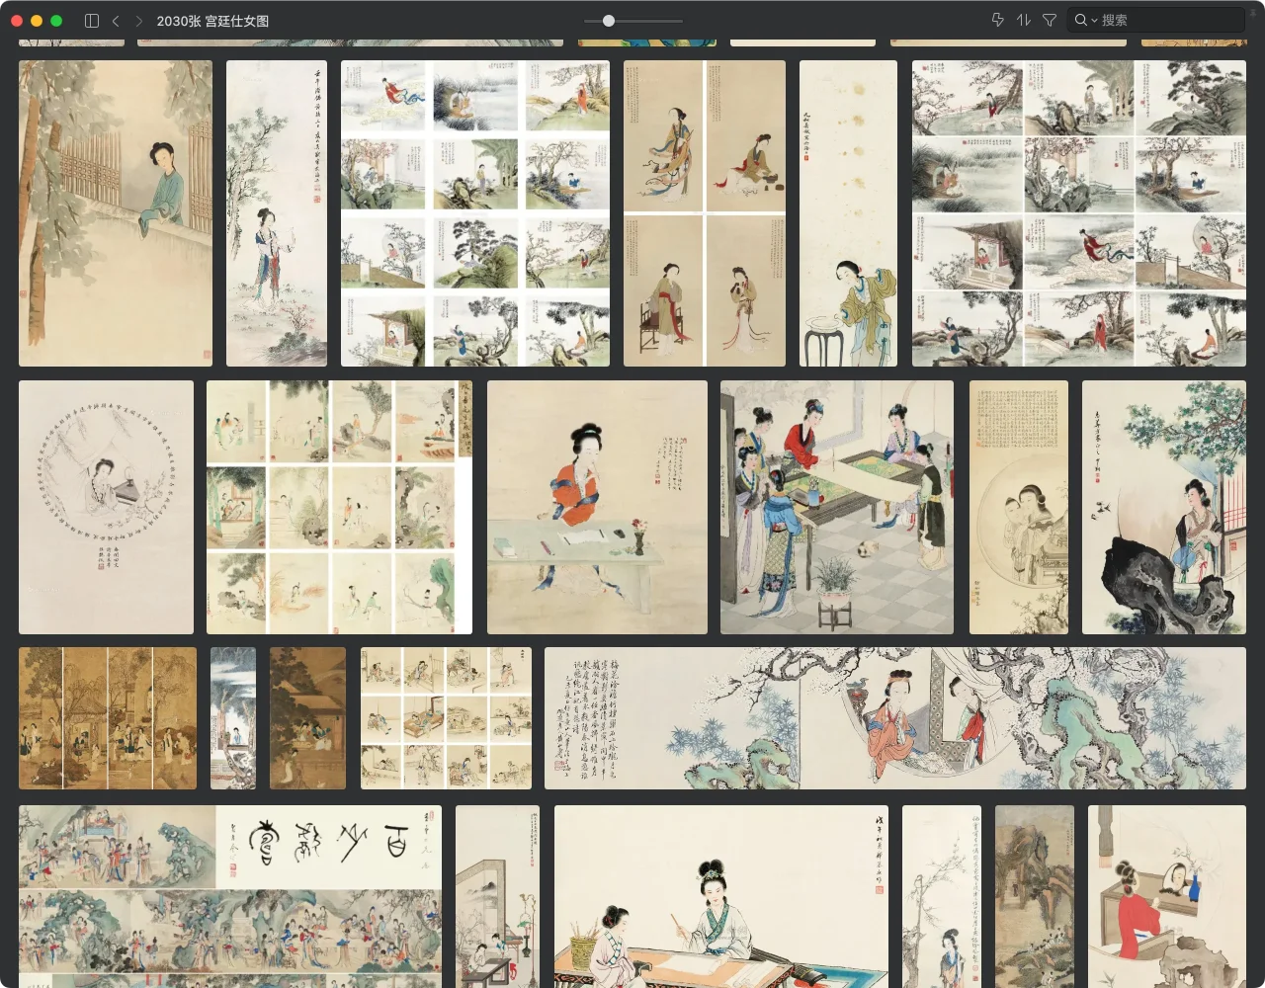Open wide borderless twelve-panel garden scenes collage

[x=1079, y=213]
